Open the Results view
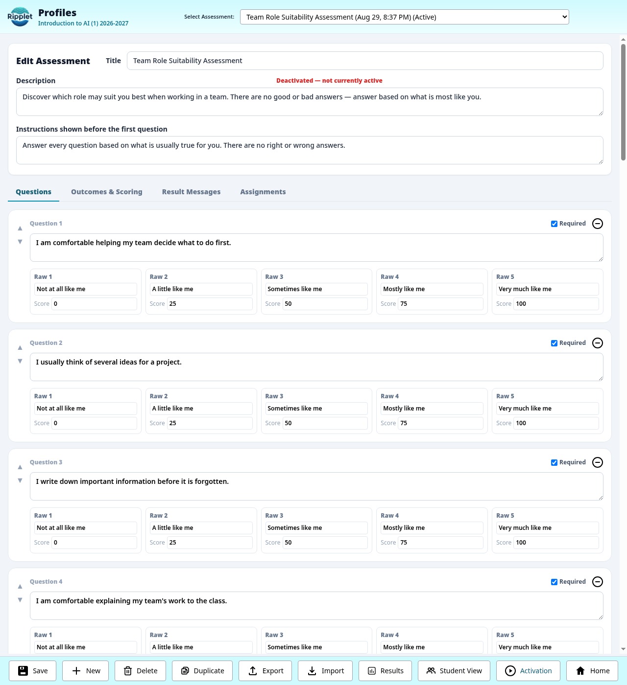627x685 pixels. tap(386, 671)
